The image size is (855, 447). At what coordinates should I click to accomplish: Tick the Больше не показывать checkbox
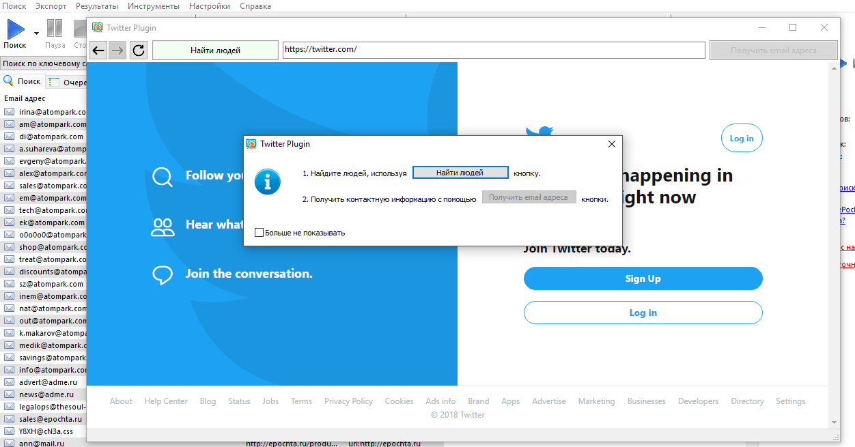[259, 233]
